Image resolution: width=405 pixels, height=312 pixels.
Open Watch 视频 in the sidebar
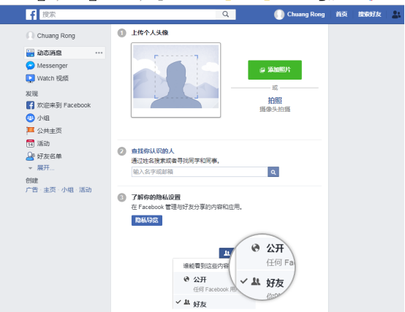47,78
